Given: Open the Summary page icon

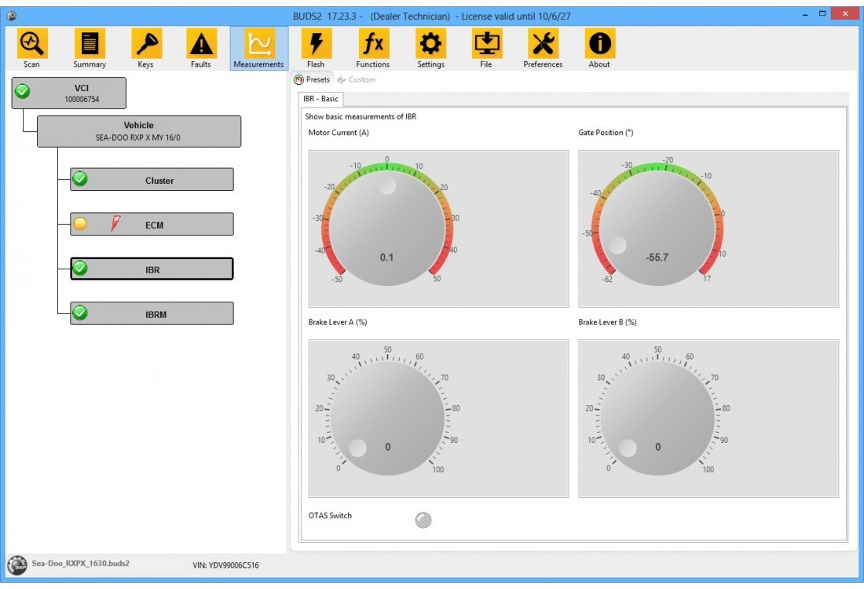Looking at the screenshot, I should pos(90,48).
